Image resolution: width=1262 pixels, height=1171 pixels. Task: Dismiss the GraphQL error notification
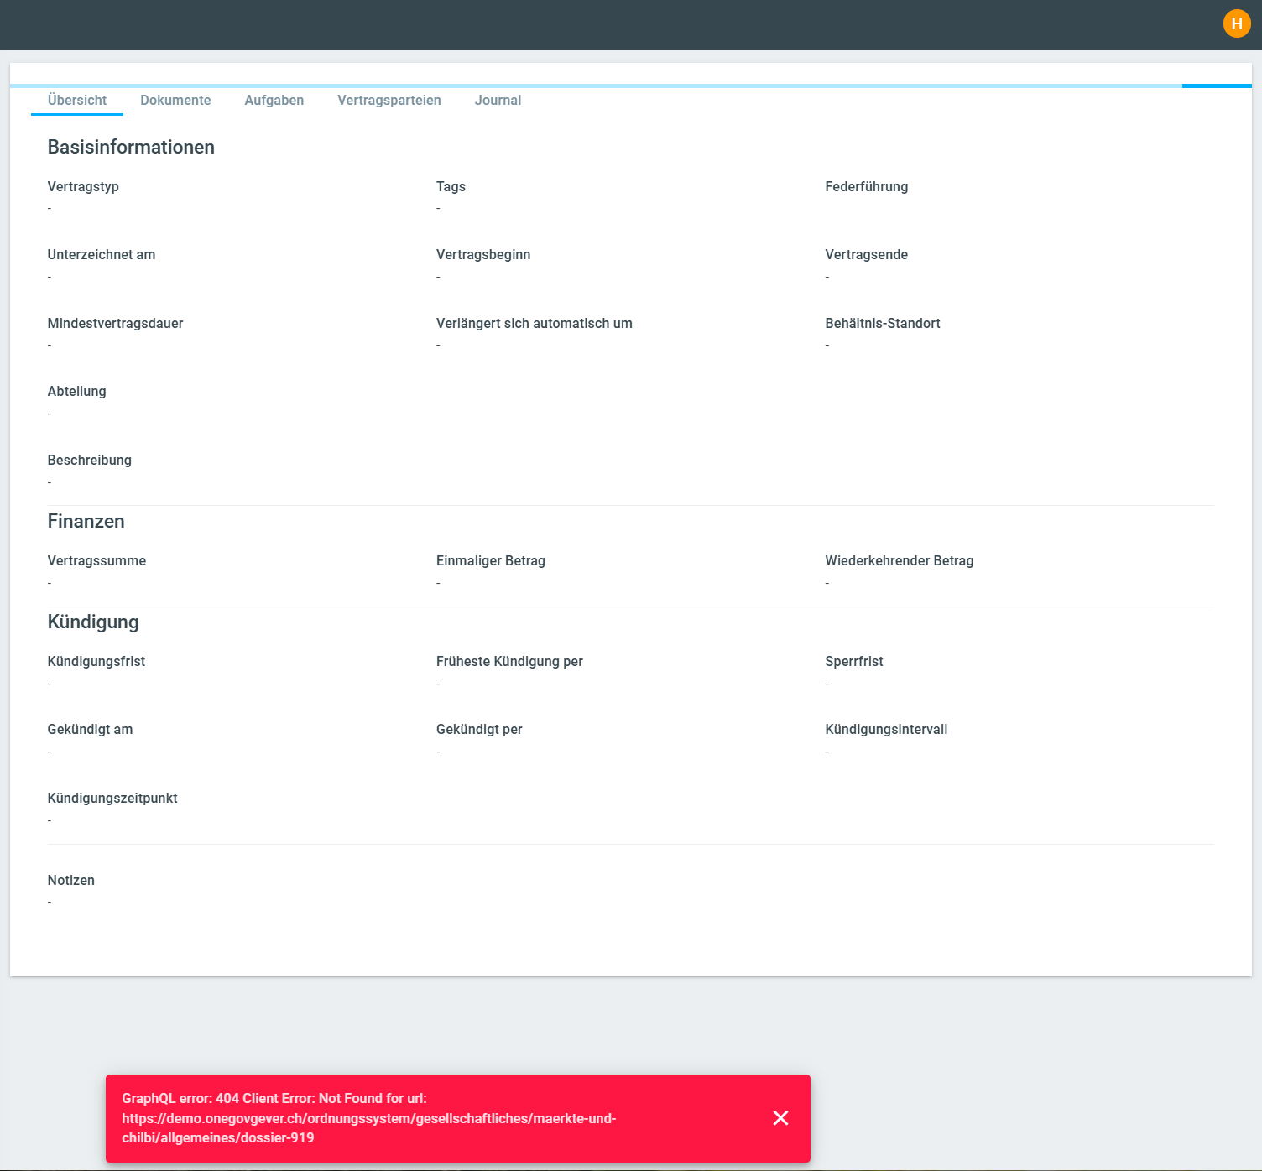click(x=780, y=1117)
